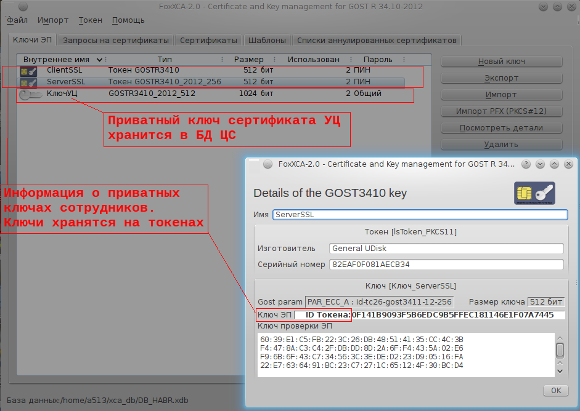Click the GOSTR3410_2012_512 type cell

152,94
